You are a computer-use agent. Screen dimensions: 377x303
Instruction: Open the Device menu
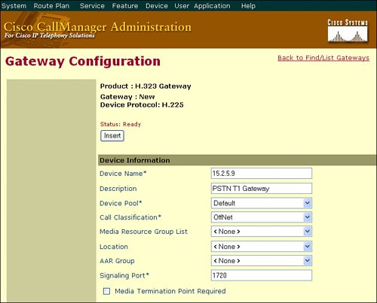click(x=157, y=6)
